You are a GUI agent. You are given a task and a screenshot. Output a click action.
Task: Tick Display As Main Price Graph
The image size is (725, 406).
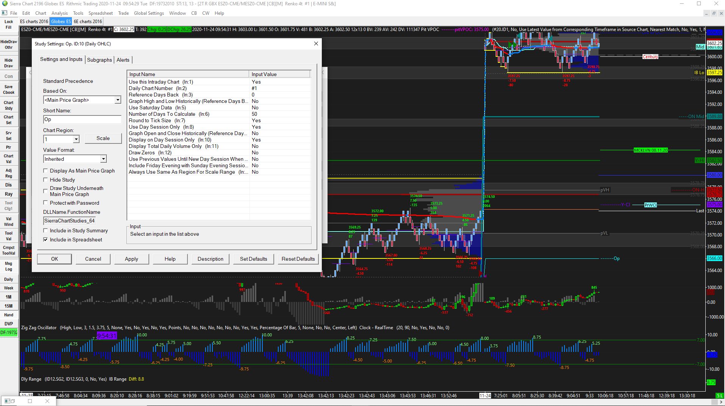point(46,171)
